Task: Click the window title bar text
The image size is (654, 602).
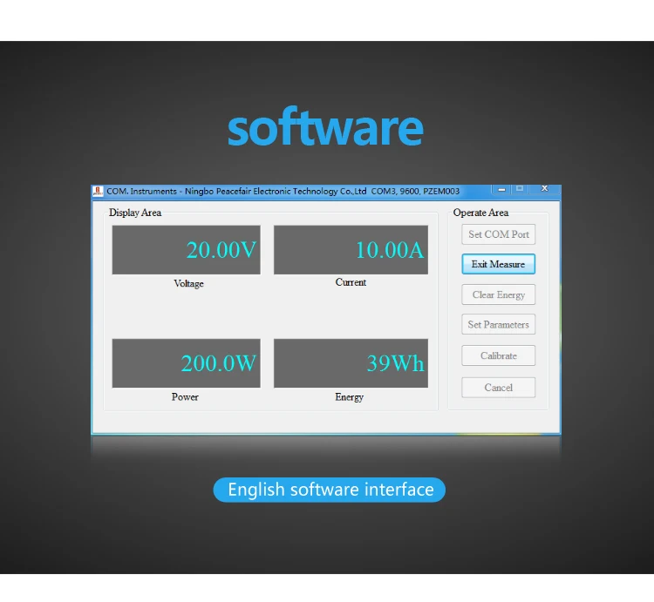Action: click(283, 191)
